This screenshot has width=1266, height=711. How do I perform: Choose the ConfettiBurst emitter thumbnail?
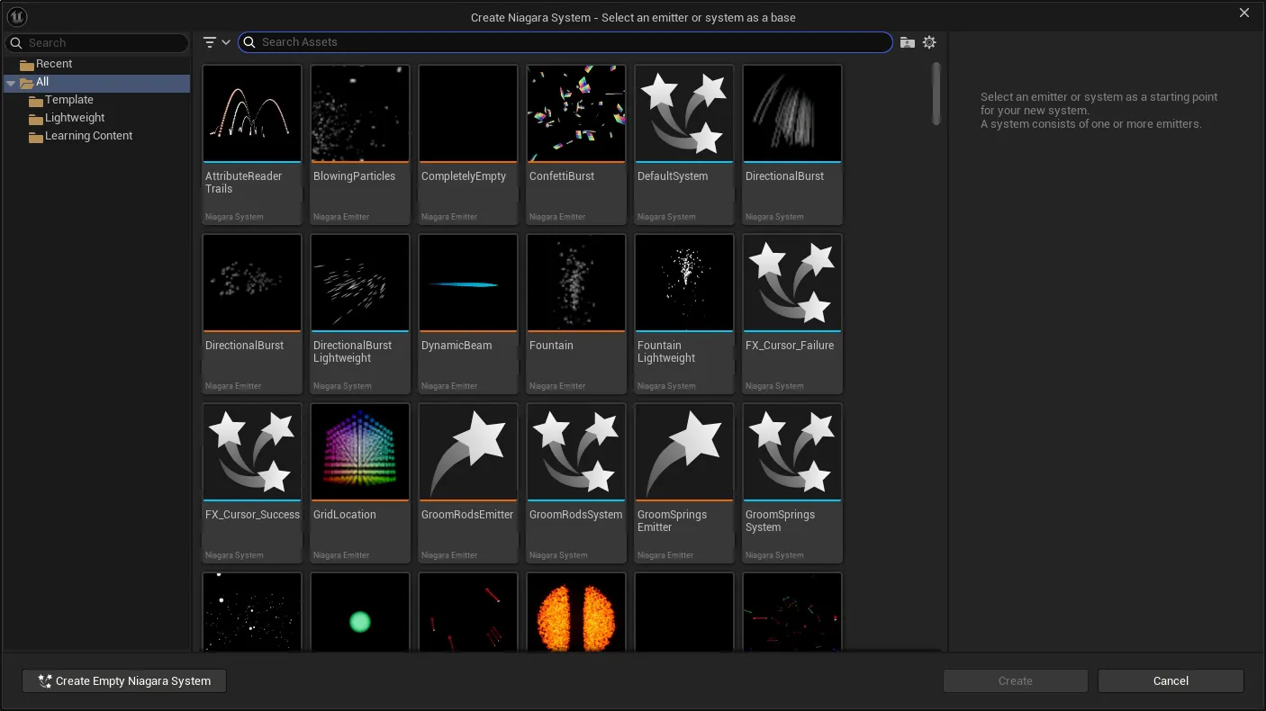[x=576, y=113]
